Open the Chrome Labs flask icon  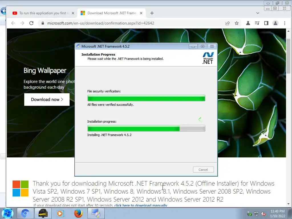tap(248, 23)
